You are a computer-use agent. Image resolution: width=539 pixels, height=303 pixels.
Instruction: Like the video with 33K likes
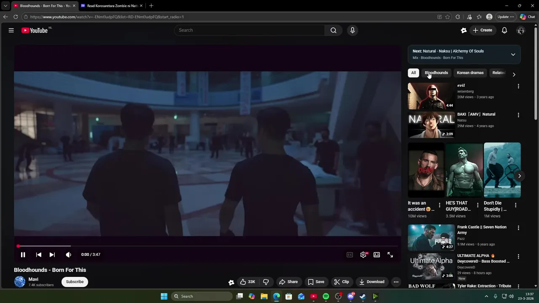pyautogui.click(x=248, y=282)
